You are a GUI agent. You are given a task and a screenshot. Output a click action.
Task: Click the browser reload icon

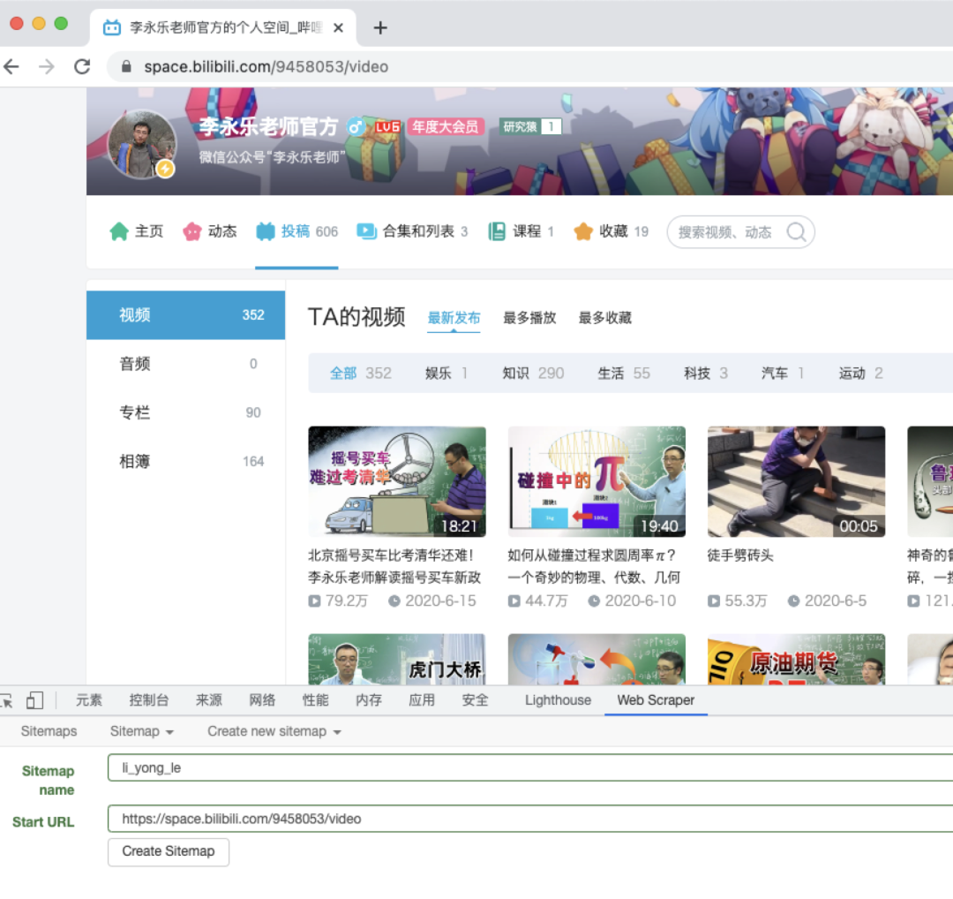(x=82, y=67)
